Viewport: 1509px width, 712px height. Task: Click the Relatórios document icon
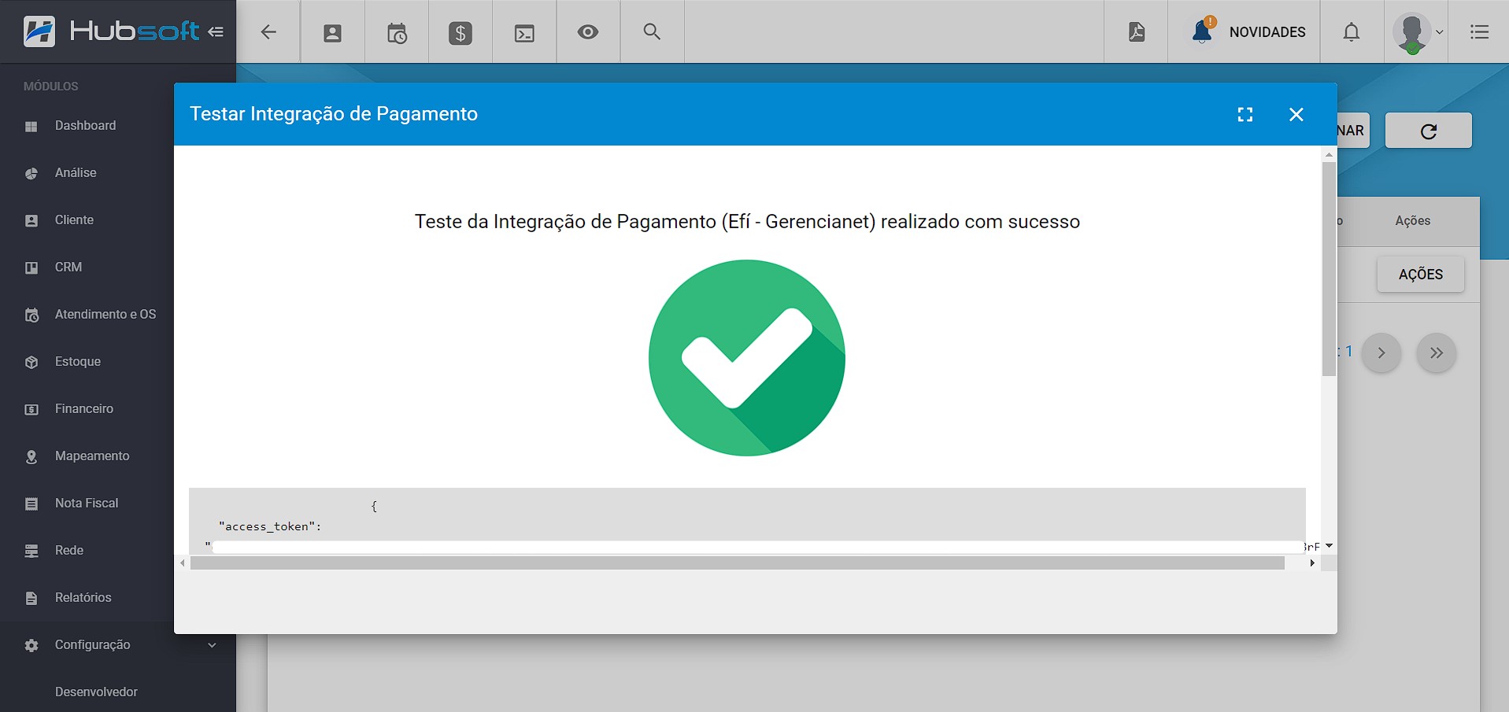[x=31, y=599]
